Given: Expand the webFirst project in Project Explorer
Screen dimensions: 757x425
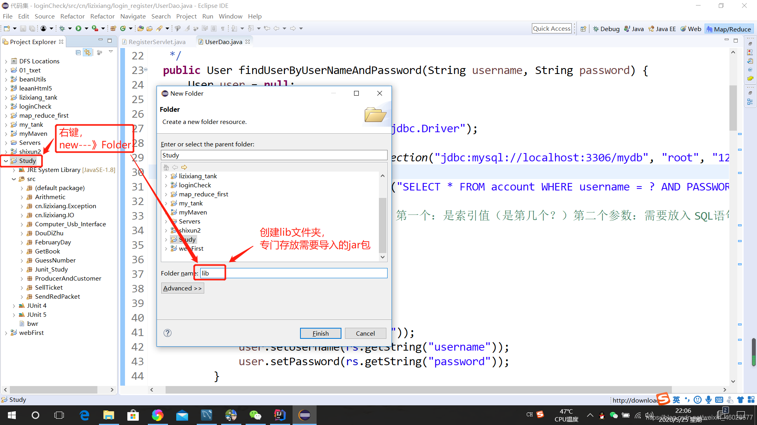Looking at the screenshot, I should [6, 333].
